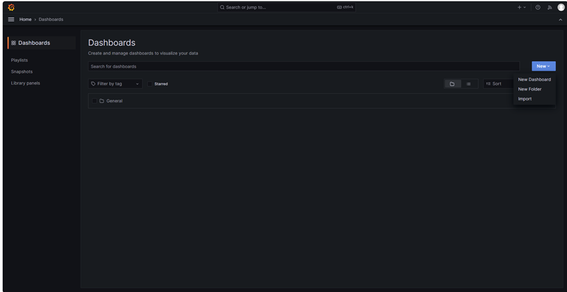Open Playlists in sidebar
The width and height of the screenshot is (567, 292).
point(19,60)
